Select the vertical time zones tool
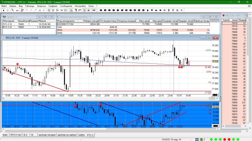Screen dimensions: 252x141 click(66, 10)
